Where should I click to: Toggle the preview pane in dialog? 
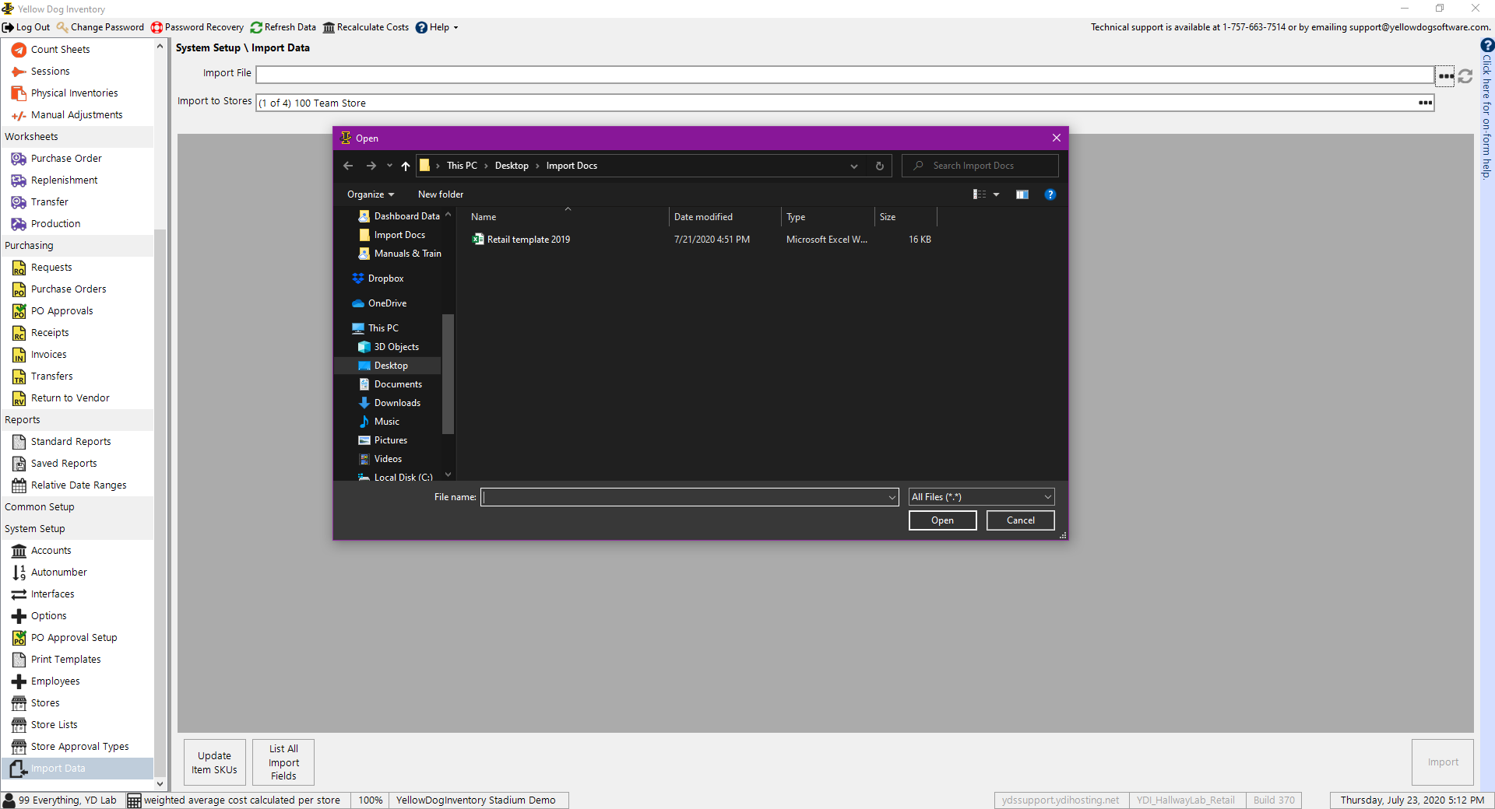click(x=1022, y=194)
